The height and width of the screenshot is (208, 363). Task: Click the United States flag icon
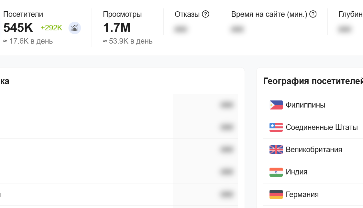click(276, 127)
